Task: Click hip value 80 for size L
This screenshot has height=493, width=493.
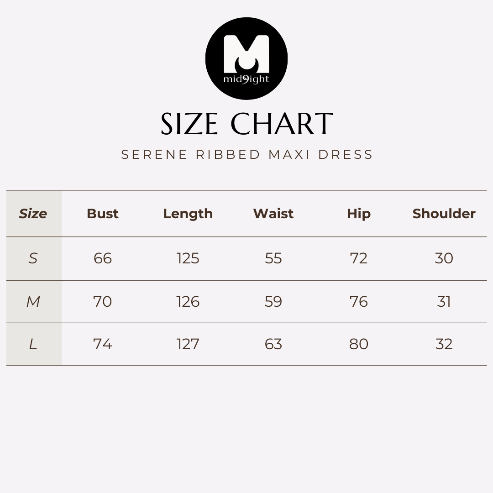Action: coord(359,344)
